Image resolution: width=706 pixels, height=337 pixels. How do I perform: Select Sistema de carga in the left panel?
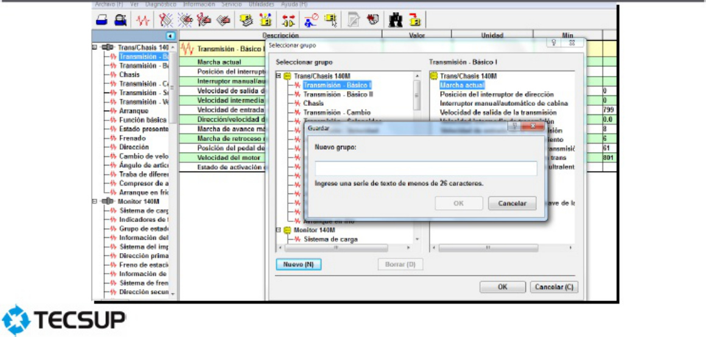144,210
